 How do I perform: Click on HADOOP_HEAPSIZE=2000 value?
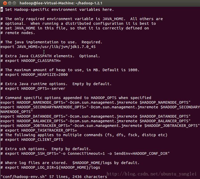pyautogui.click(x=45, y=75)
